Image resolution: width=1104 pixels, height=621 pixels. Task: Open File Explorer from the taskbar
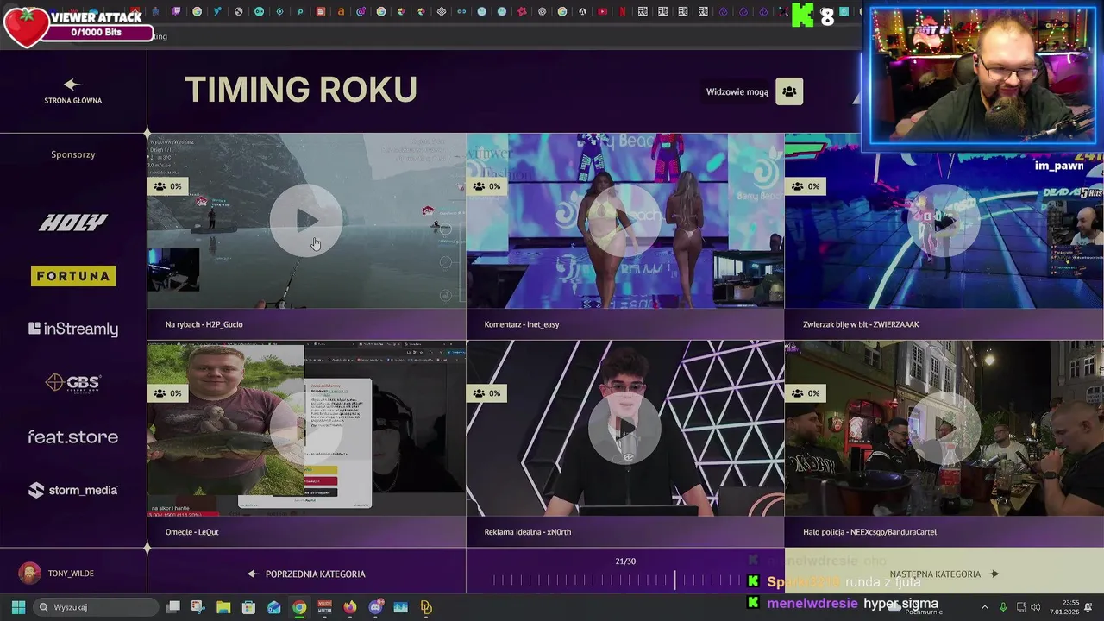point(223,607)
